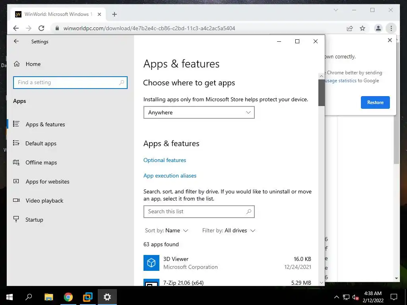This screenshot has width=407, height=305.
Task: Click the Settings scrollbar down arrow
Action: pyautogui.click(x=321, y=283)
